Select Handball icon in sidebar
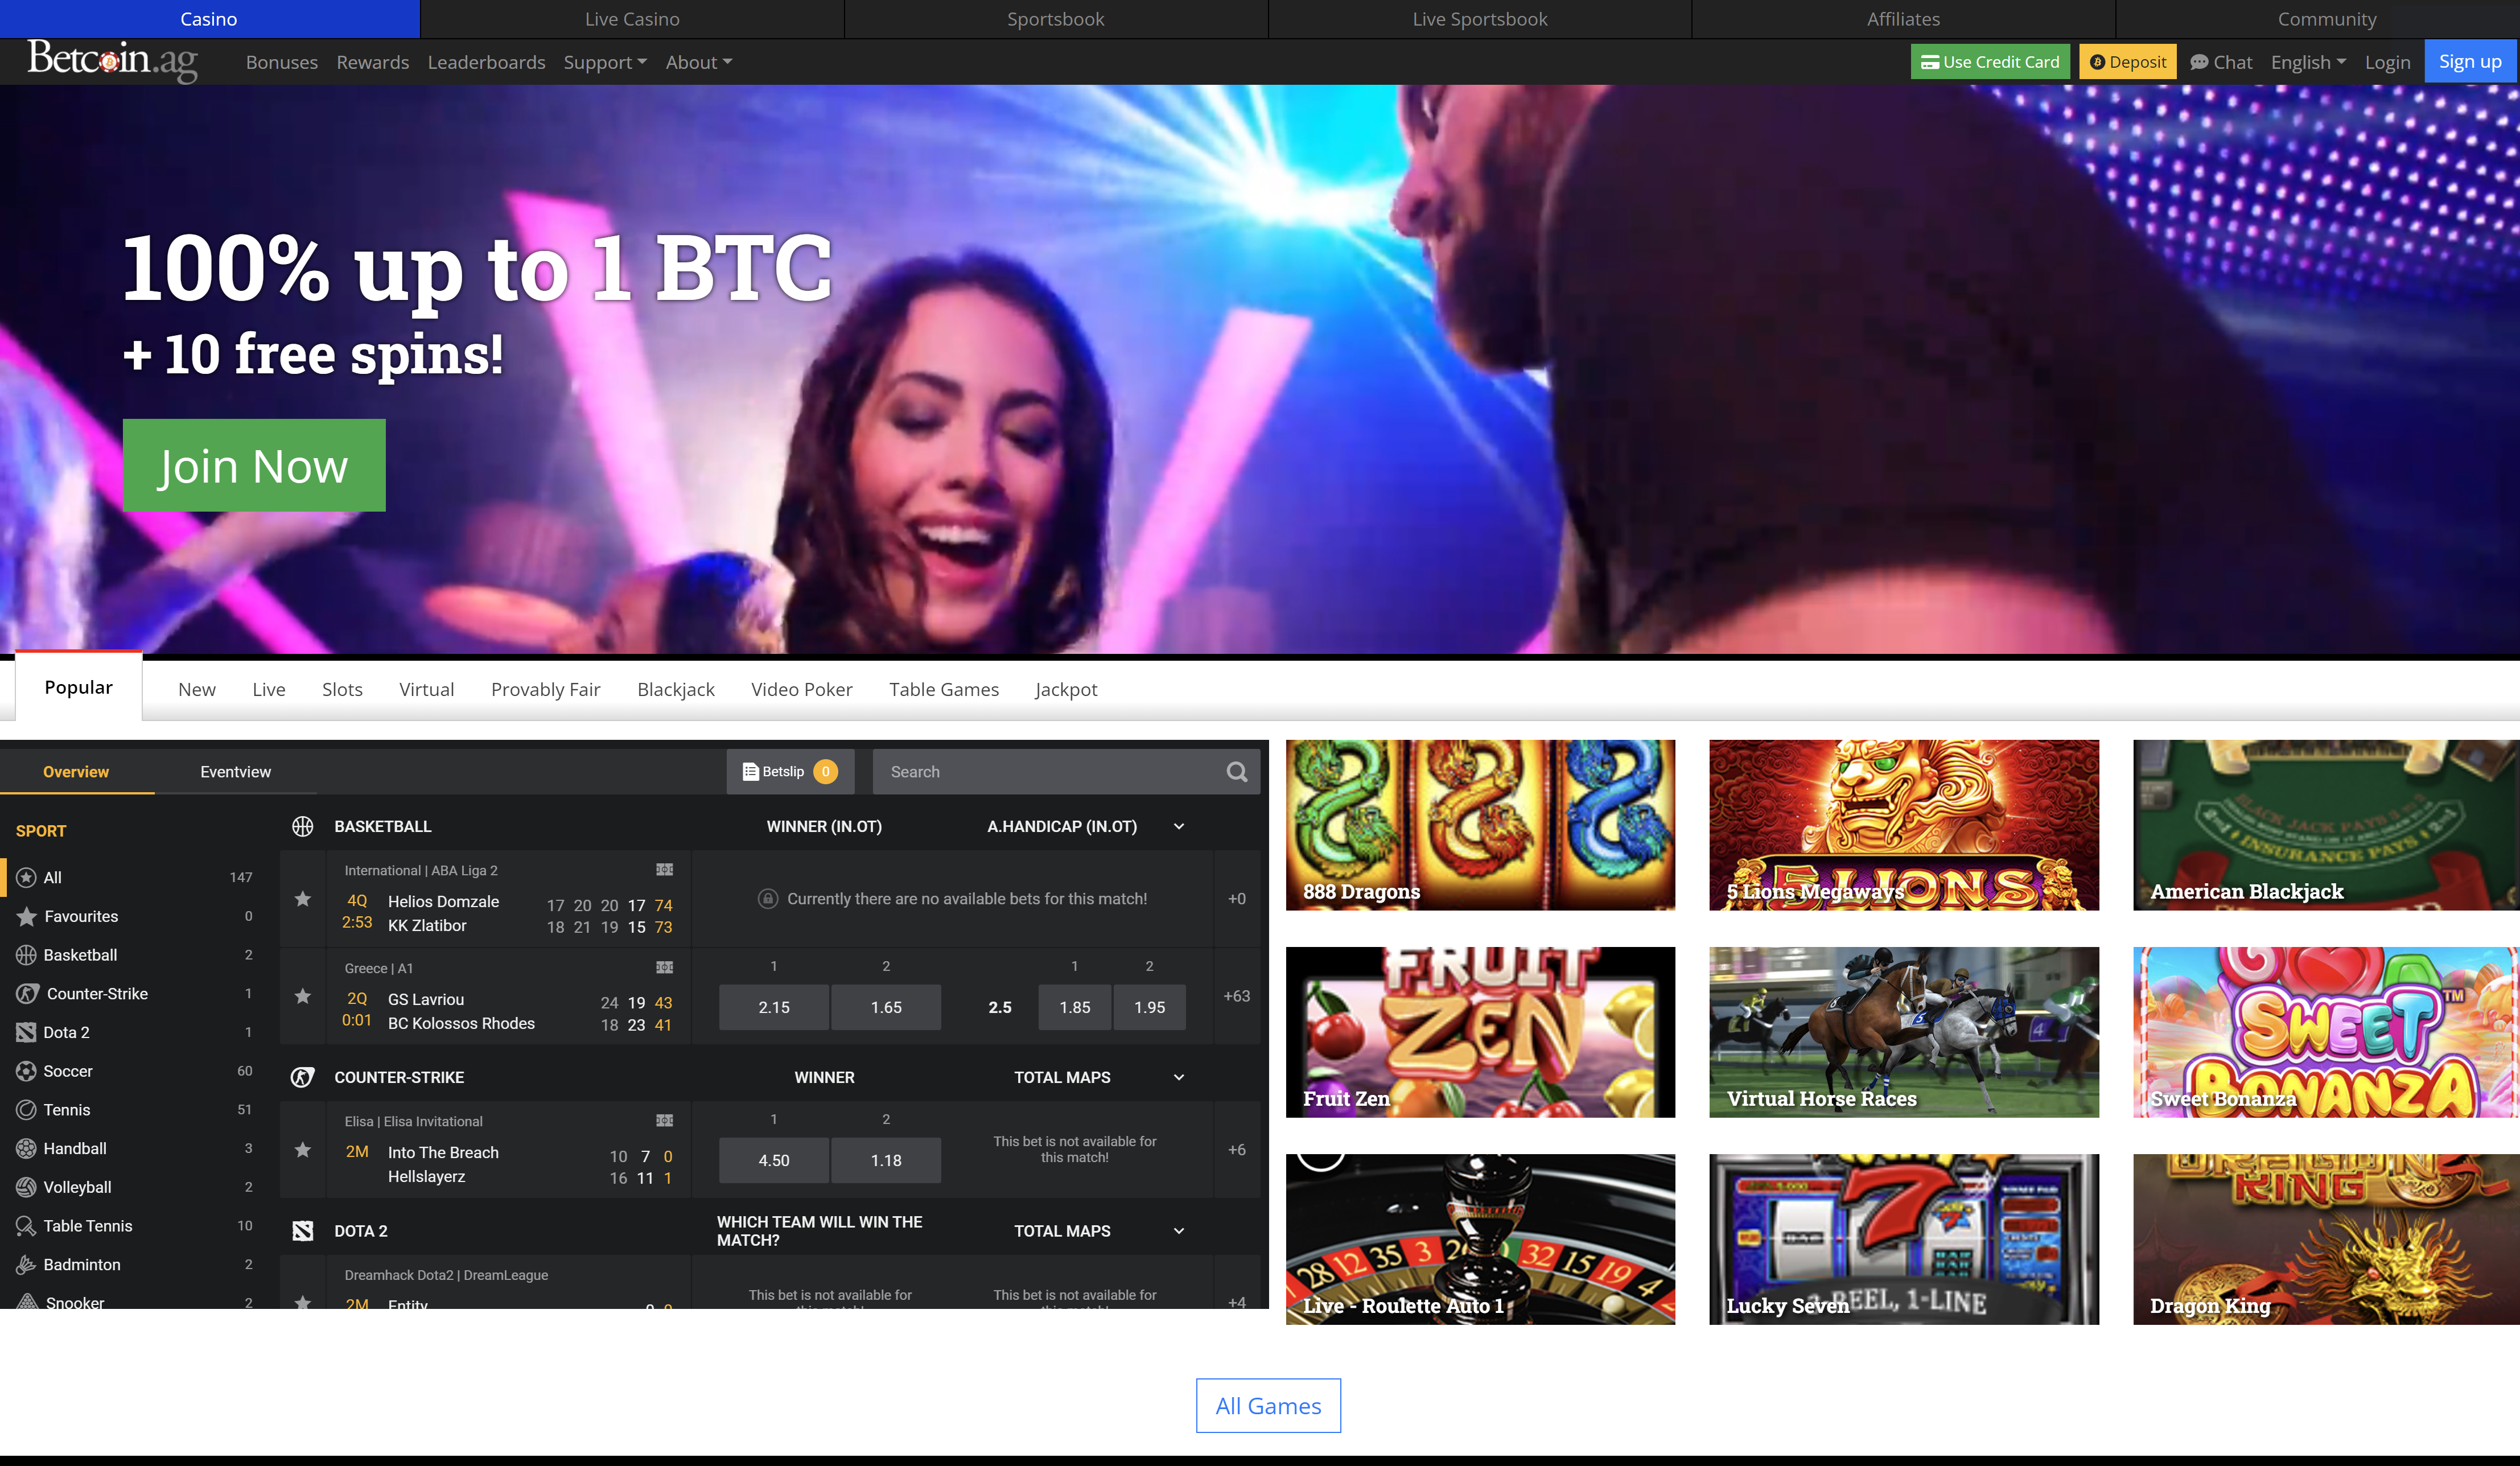2520x1466 pixels. coord(27,1148)
